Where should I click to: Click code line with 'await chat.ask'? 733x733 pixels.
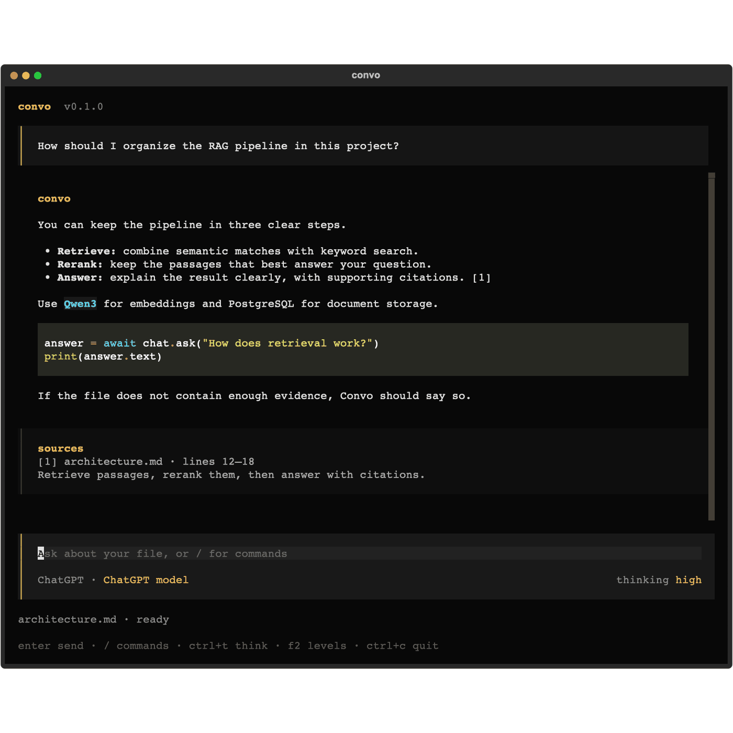click(x=212, y=343)
